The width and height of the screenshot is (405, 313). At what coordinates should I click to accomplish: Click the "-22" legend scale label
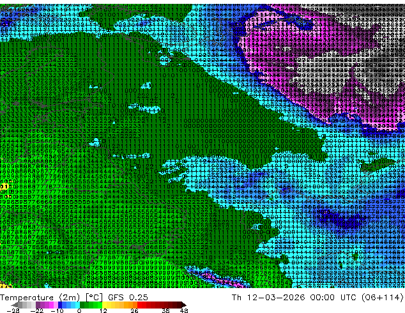tap(36, 310)
